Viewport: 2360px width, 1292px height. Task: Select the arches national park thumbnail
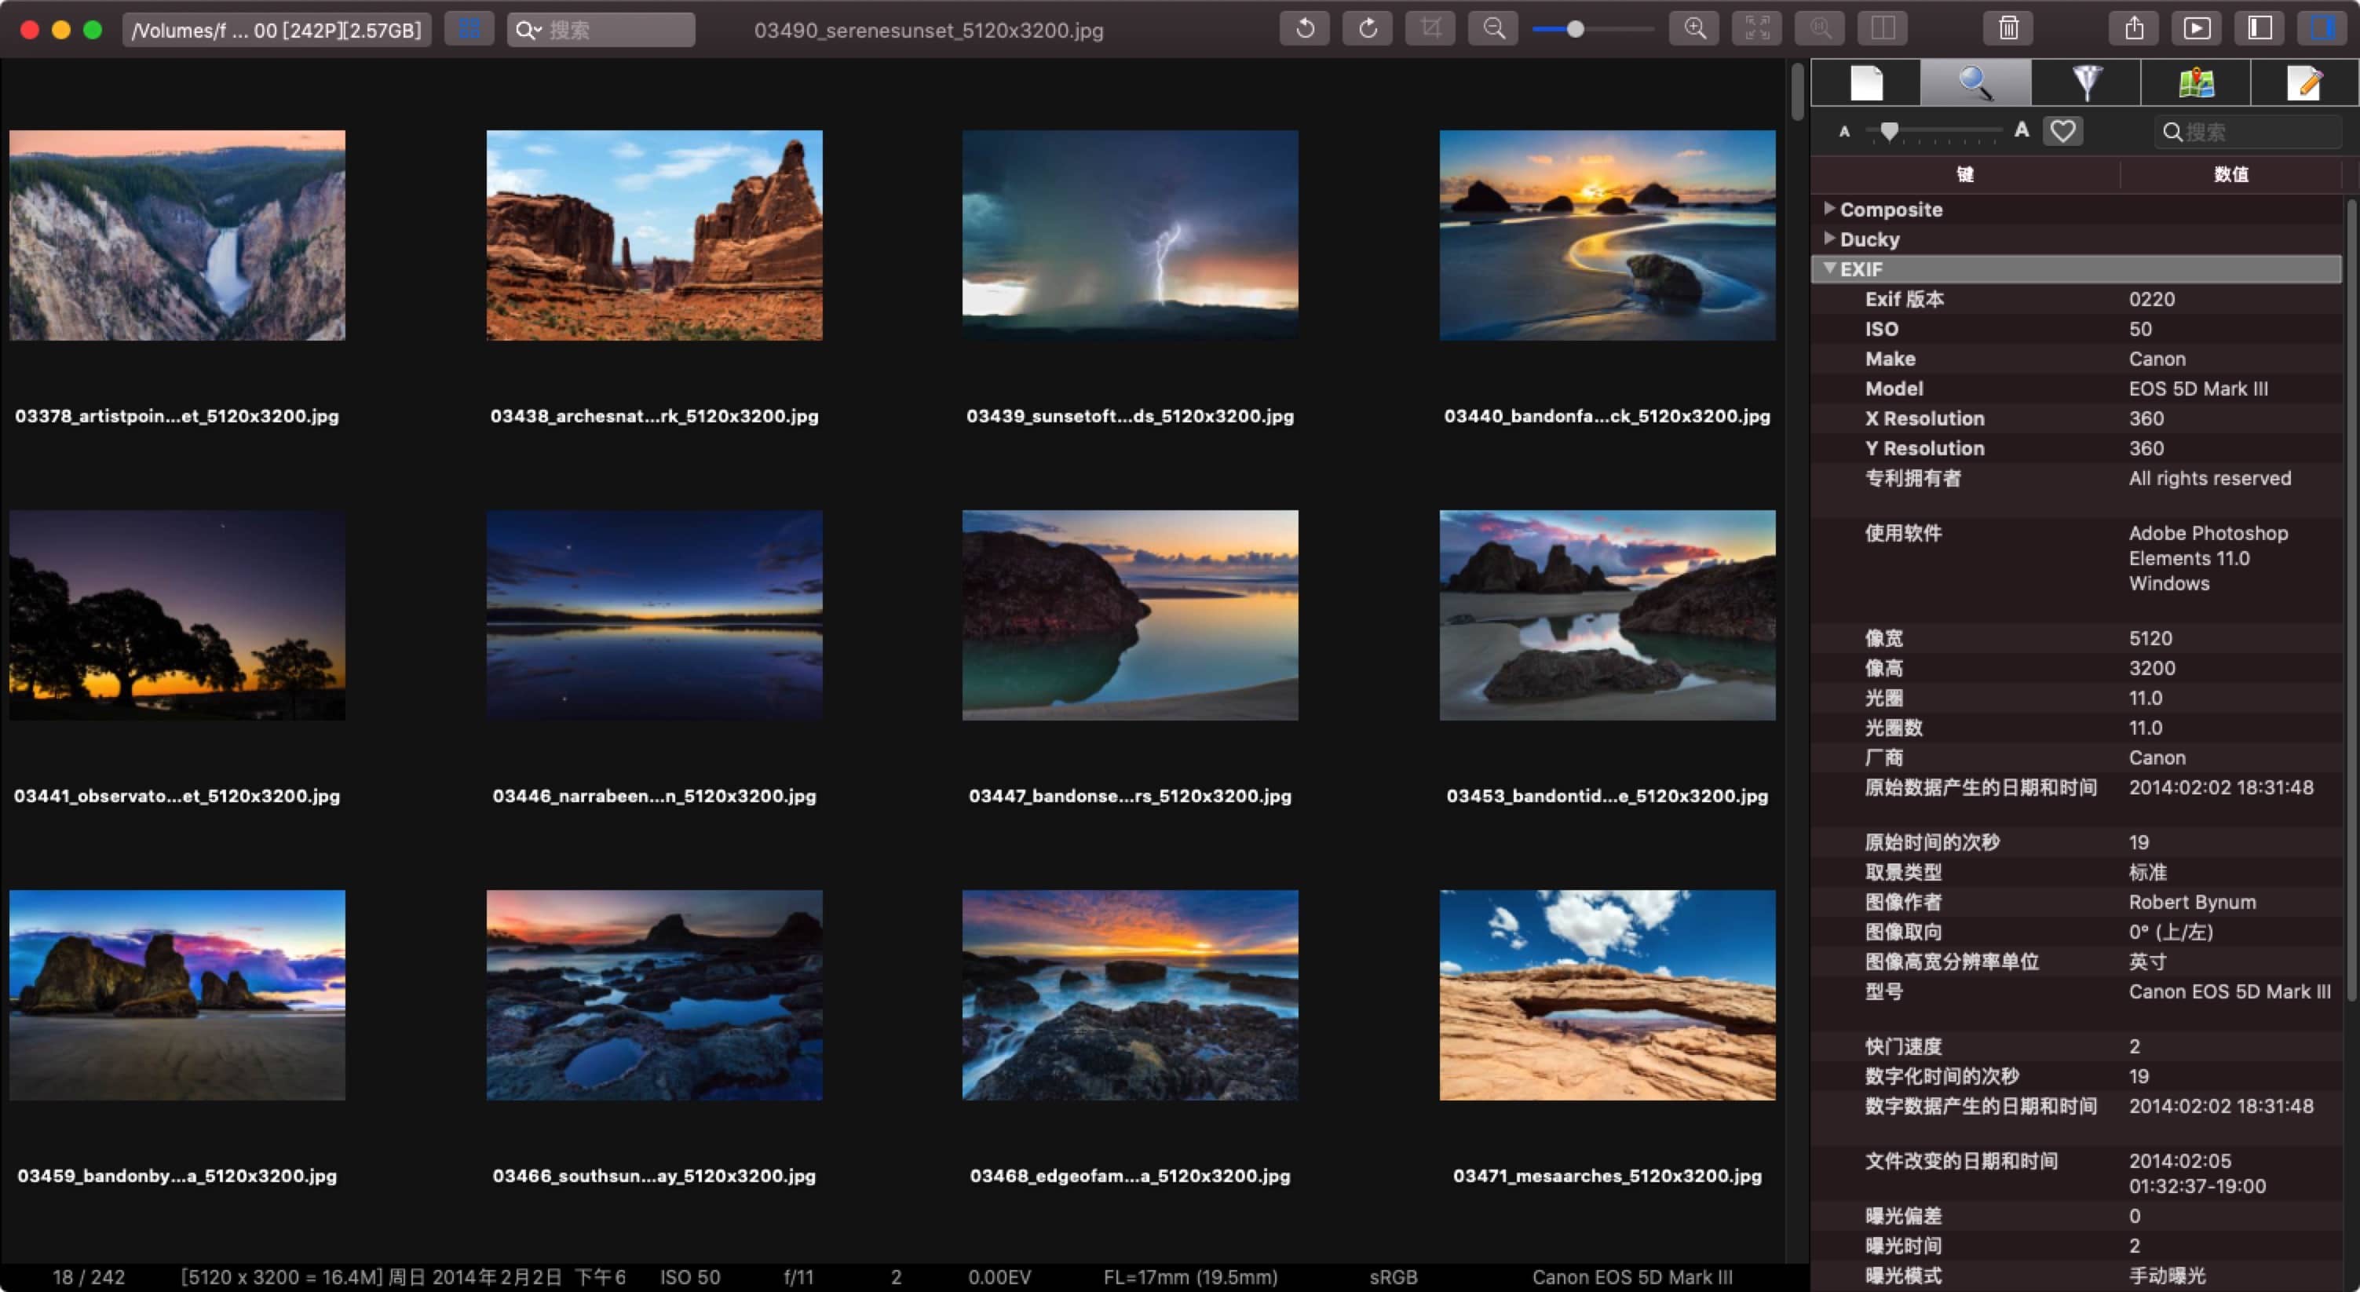[x=654, y=235]
